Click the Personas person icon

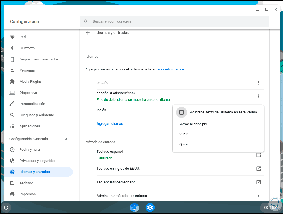[12, 70]
